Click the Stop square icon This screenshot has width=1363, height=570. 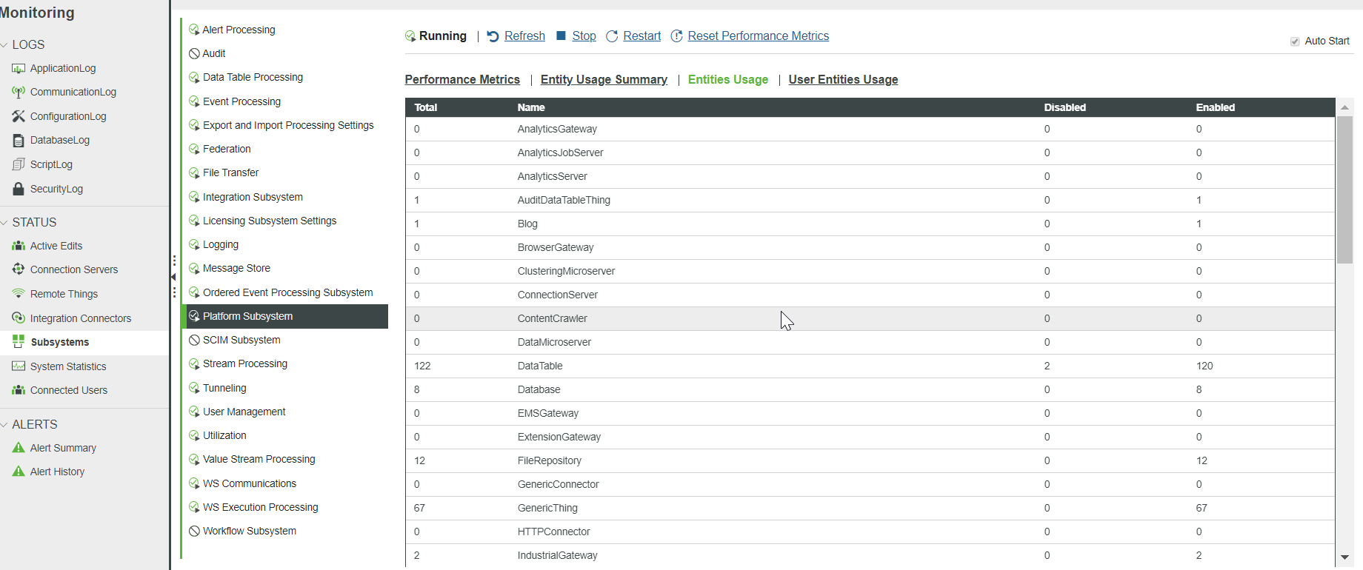(561, 36)
